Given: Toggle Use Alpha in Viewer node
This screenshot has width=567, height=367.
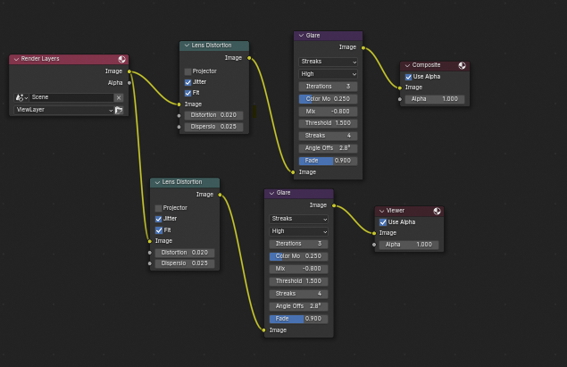Looking at the screenshot, I should pyautogui.click(x=383, y=222).
